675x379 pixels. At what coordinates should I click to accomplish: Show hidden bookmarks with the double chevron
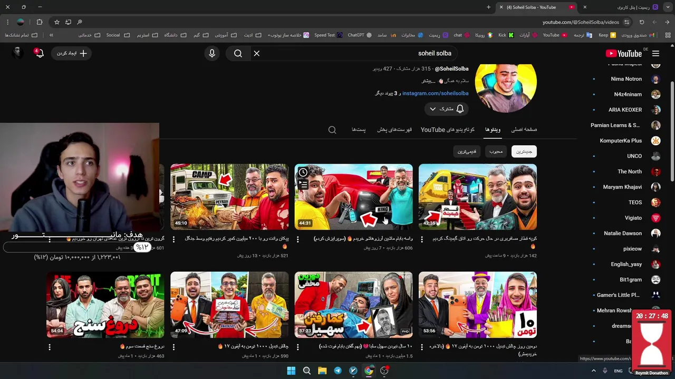pyautogui.click(x=51, y=35)
